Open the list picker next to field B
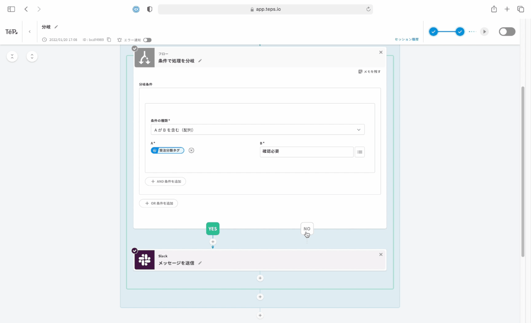 (360, 152)
